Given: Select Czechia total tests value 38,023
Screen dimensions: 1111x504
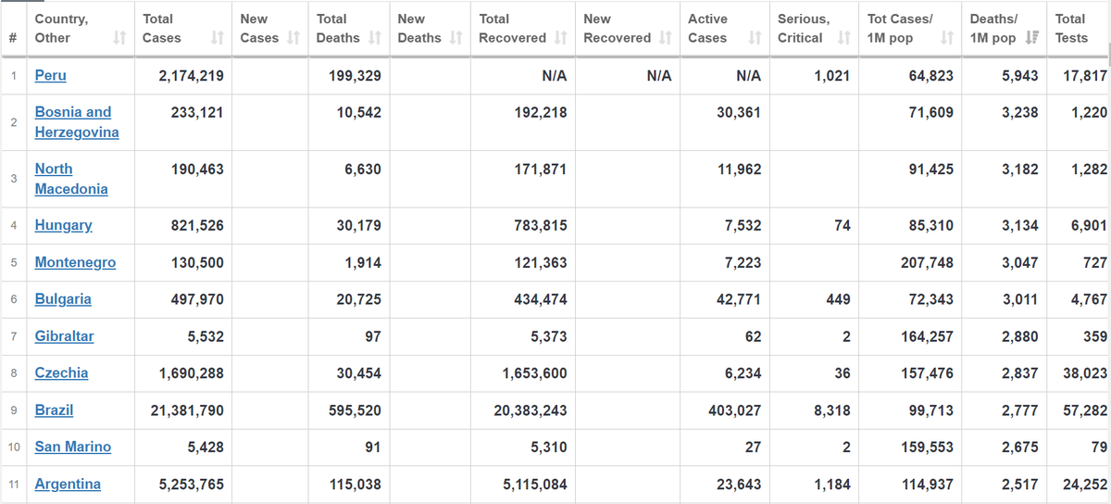Looking at the screenshot, I should [1086, 373].
